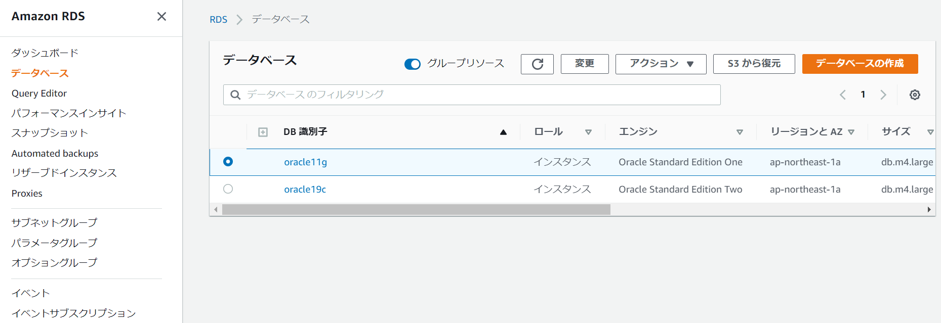Close the Amazon RDS side navigation panel
Image resolution: width=941 pixels, height=323 pixels.
161,17
